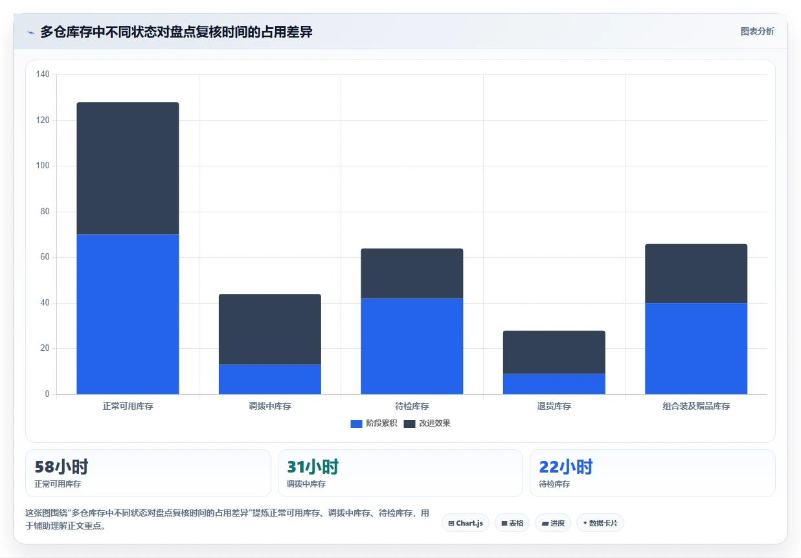
Task: Click the lightning icon beside the chart title
Action: point(30,32)
